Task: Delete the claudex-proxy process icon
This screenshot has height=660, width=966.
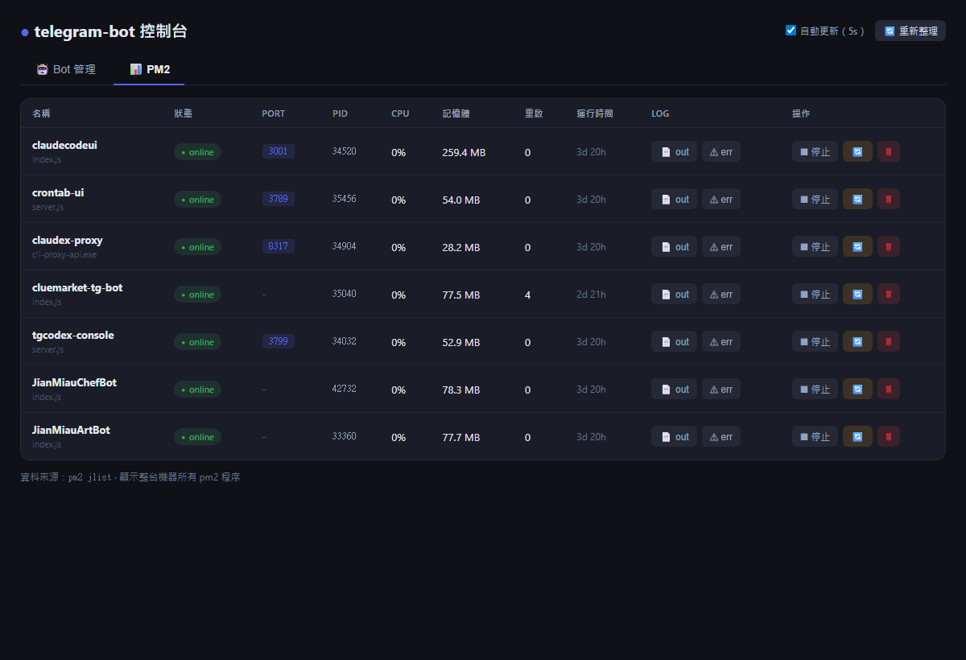Action: click(x=889, y=246)
